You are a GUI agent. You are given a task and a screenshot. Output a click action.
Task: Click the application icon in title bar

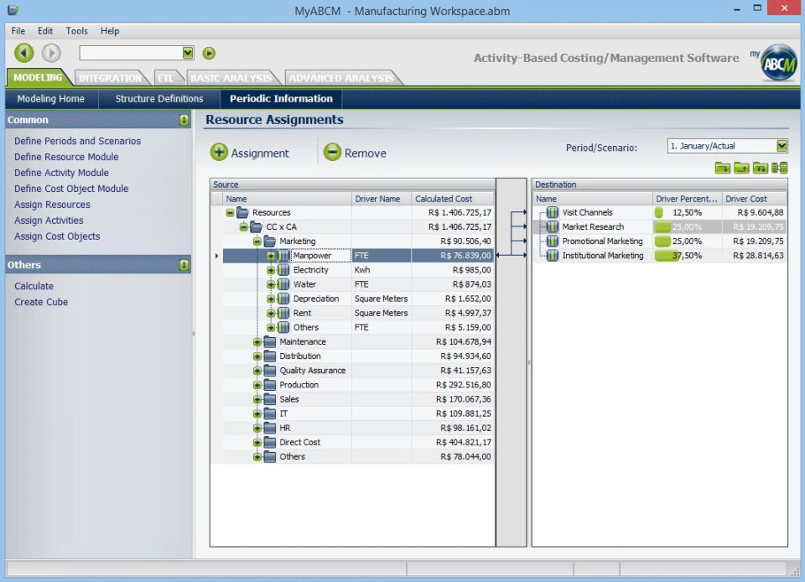coord(13,10)
